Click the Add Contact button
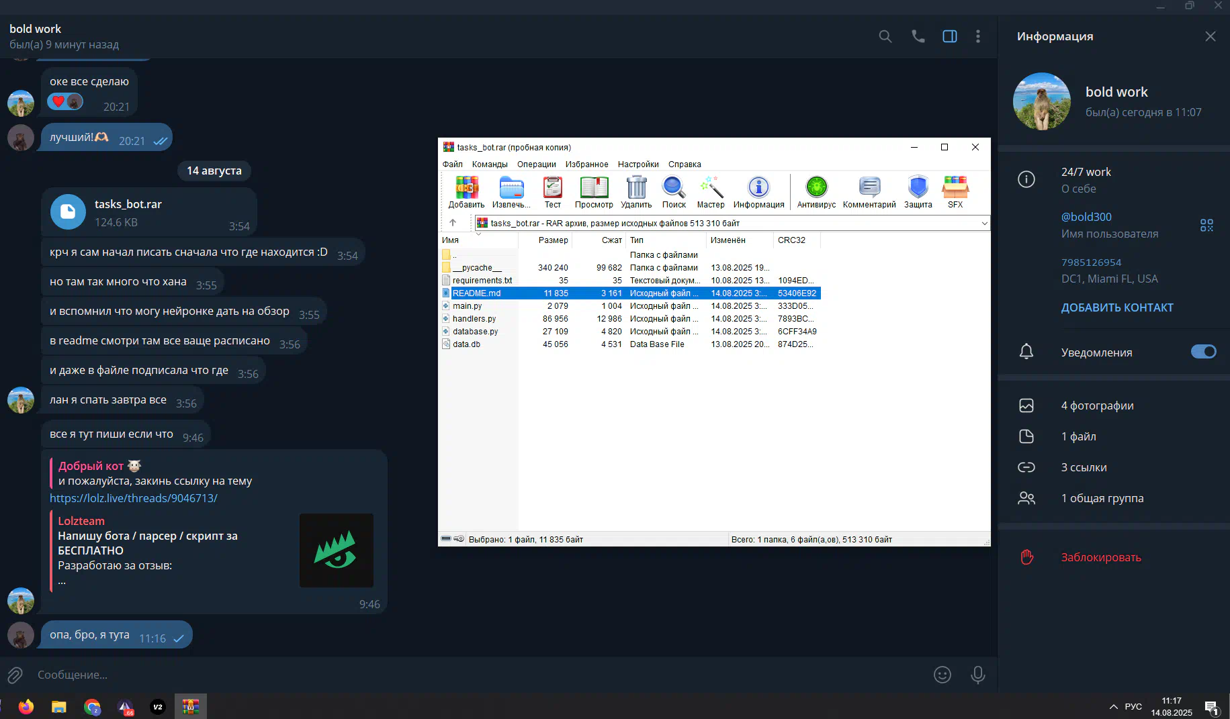The height and width of the screenshot is (719, 1230). pyautogui.click(x=1116, y=307)
